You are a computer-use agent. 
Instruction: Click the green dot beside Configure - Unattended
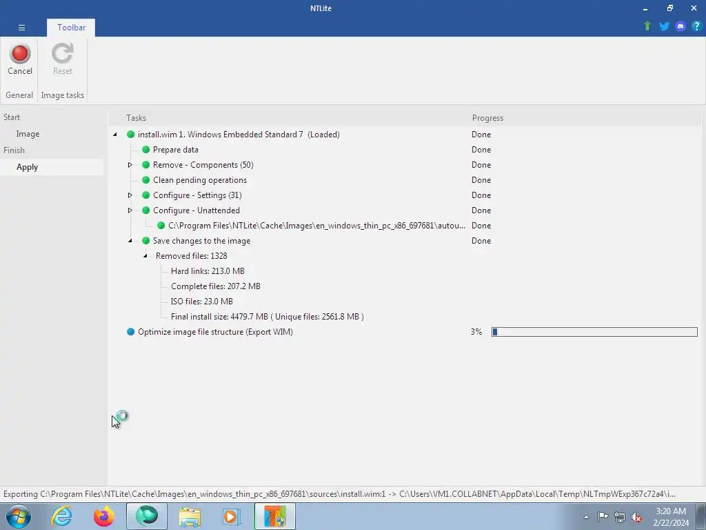pos(146,210)
